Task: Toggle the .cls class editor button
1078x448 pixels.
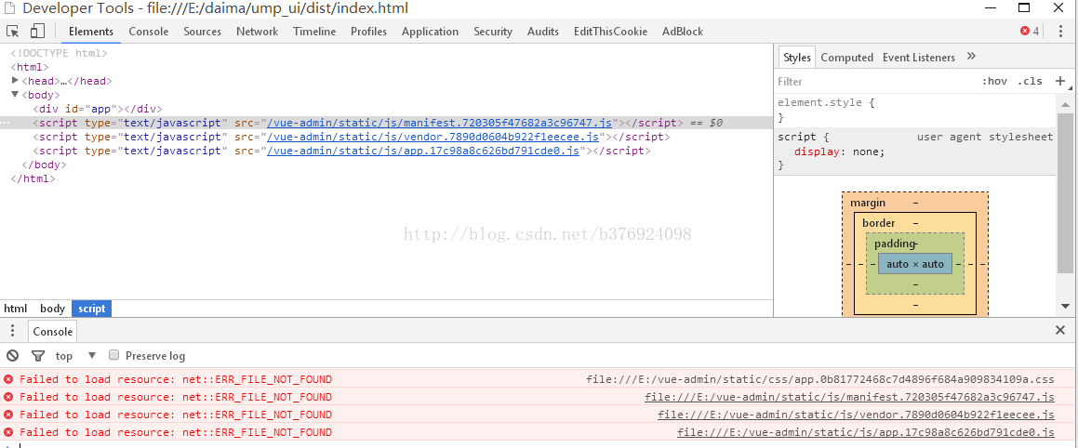Action: (x=1030, y=81)
